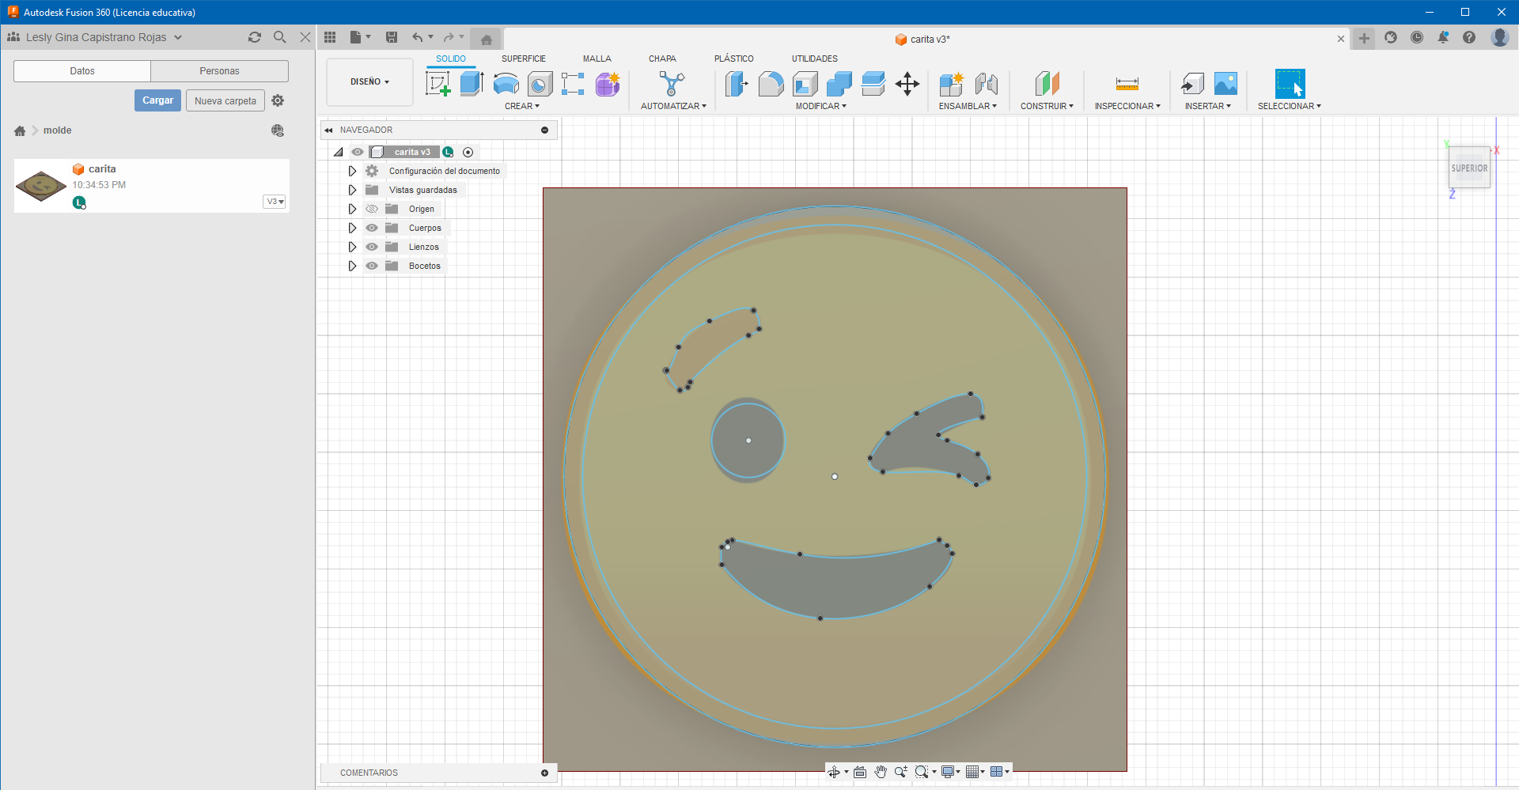Open the molde folder breadcrumb
The height and width of the screenshot is (790, 1519).
(x=58, y=130)
